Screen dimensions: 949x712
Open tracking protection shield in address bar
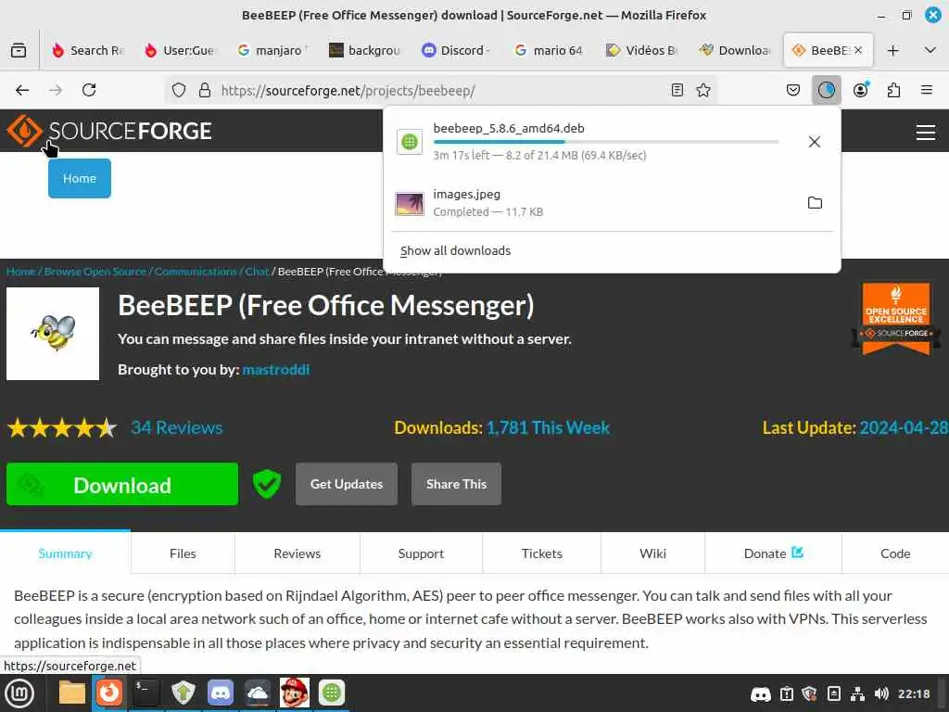179,90
